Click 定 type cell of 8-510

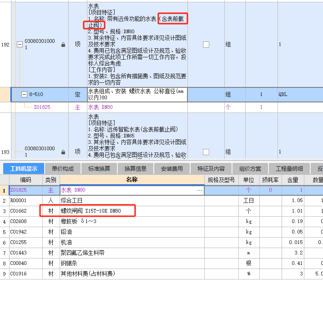coord(78,94)
